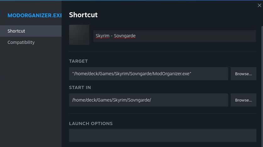Close the shortcut properties dialog
This screenshot has height=147, width=263.
[259, 5]
